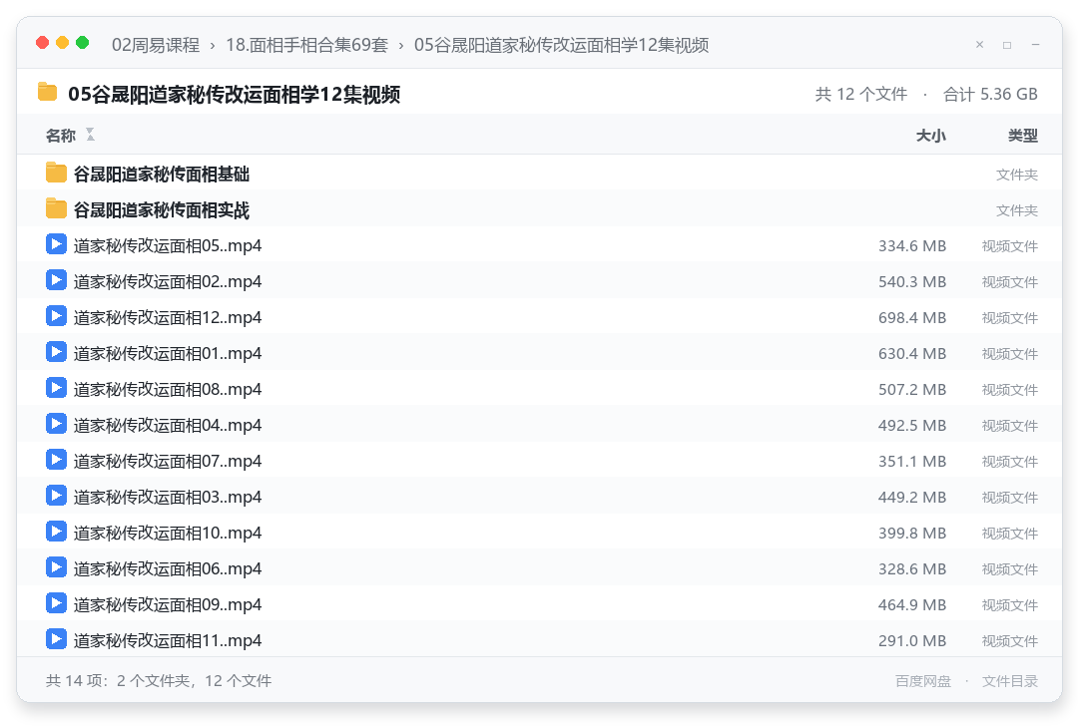Viewport: 1078px width, 726px height.
Task: Click the gray dash minimize icon
Action: coord(1035,45)
